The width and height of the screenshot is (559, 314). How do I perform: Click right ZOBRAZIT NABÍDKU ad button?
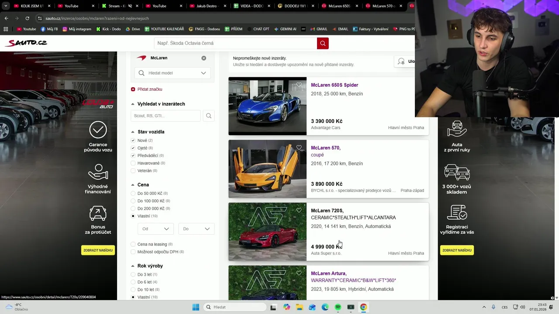pos(457,250)
